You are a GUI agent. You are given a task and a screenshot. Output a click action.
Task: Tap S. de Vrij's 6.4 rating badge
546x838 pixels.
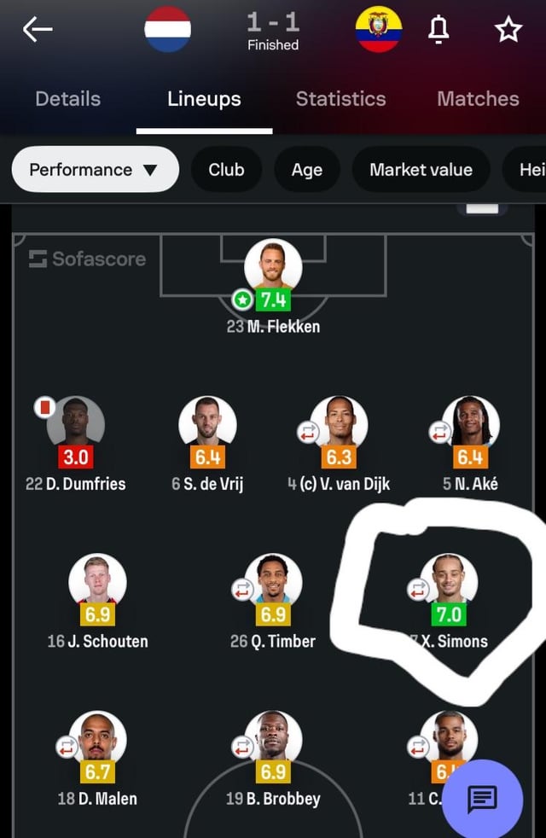207,457
